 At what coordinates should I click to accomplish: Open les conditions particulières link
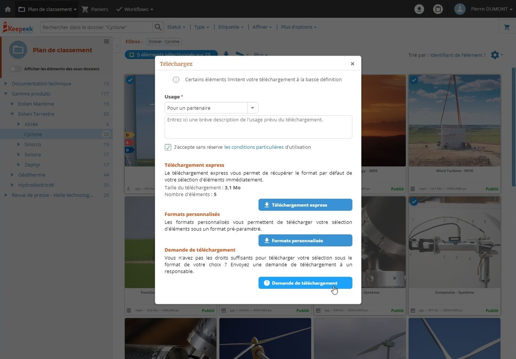[254, 147]
